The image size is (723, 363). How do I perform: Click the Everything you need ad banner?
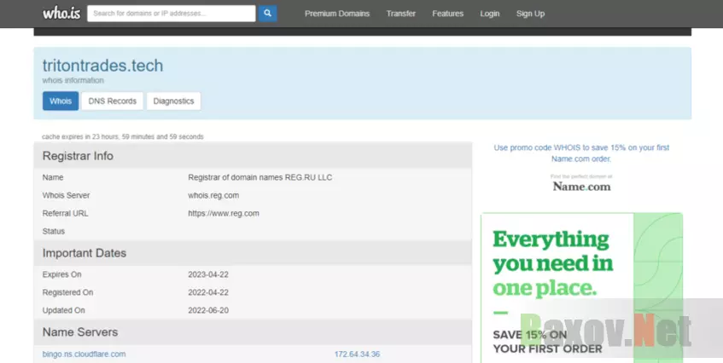tap(581, 288)
